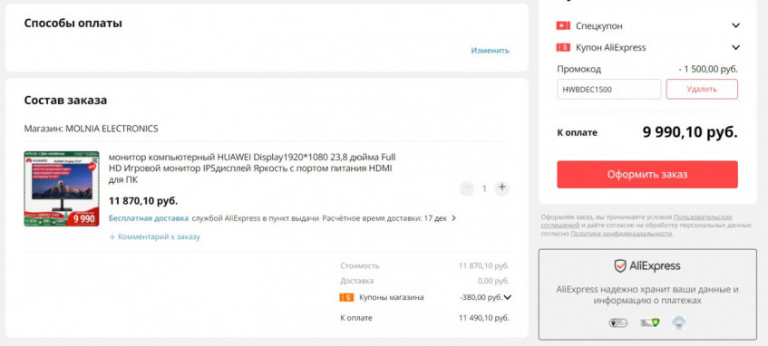The width and height of the screenshot is (768, 346).
Task: Click the Оформить заказ button
Action: point(647,174)
